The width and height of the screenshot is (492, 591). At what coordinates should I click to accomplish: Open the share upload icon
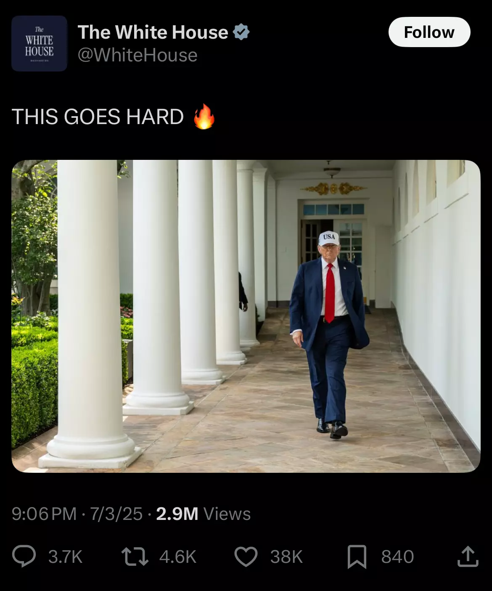tap(468, 557)
